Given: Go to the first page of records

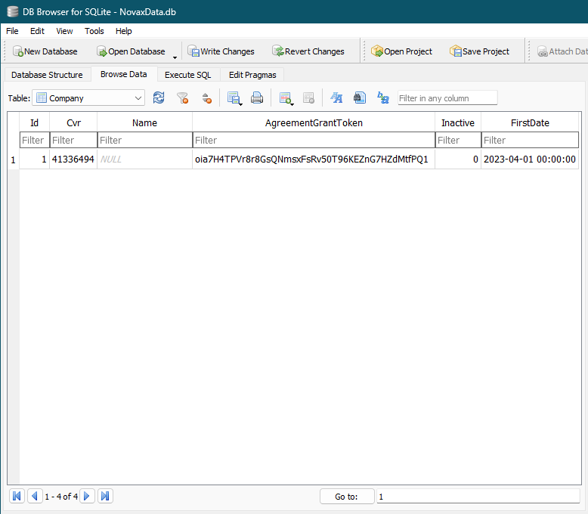Looking at the screenshot, I should tap(17, 496).
